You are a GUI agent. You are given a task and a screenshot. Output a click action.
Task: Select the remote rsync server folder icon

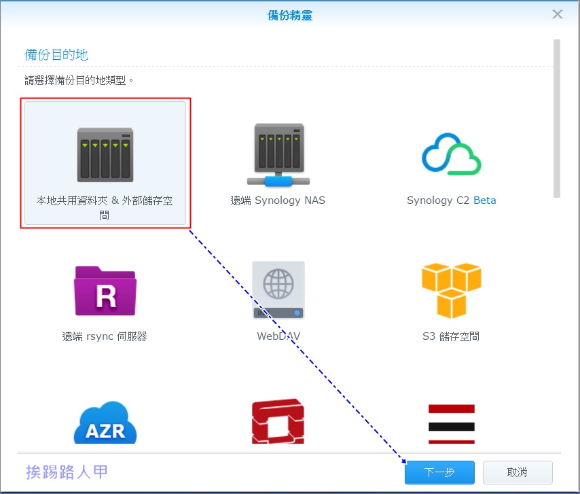coord(105,291)
